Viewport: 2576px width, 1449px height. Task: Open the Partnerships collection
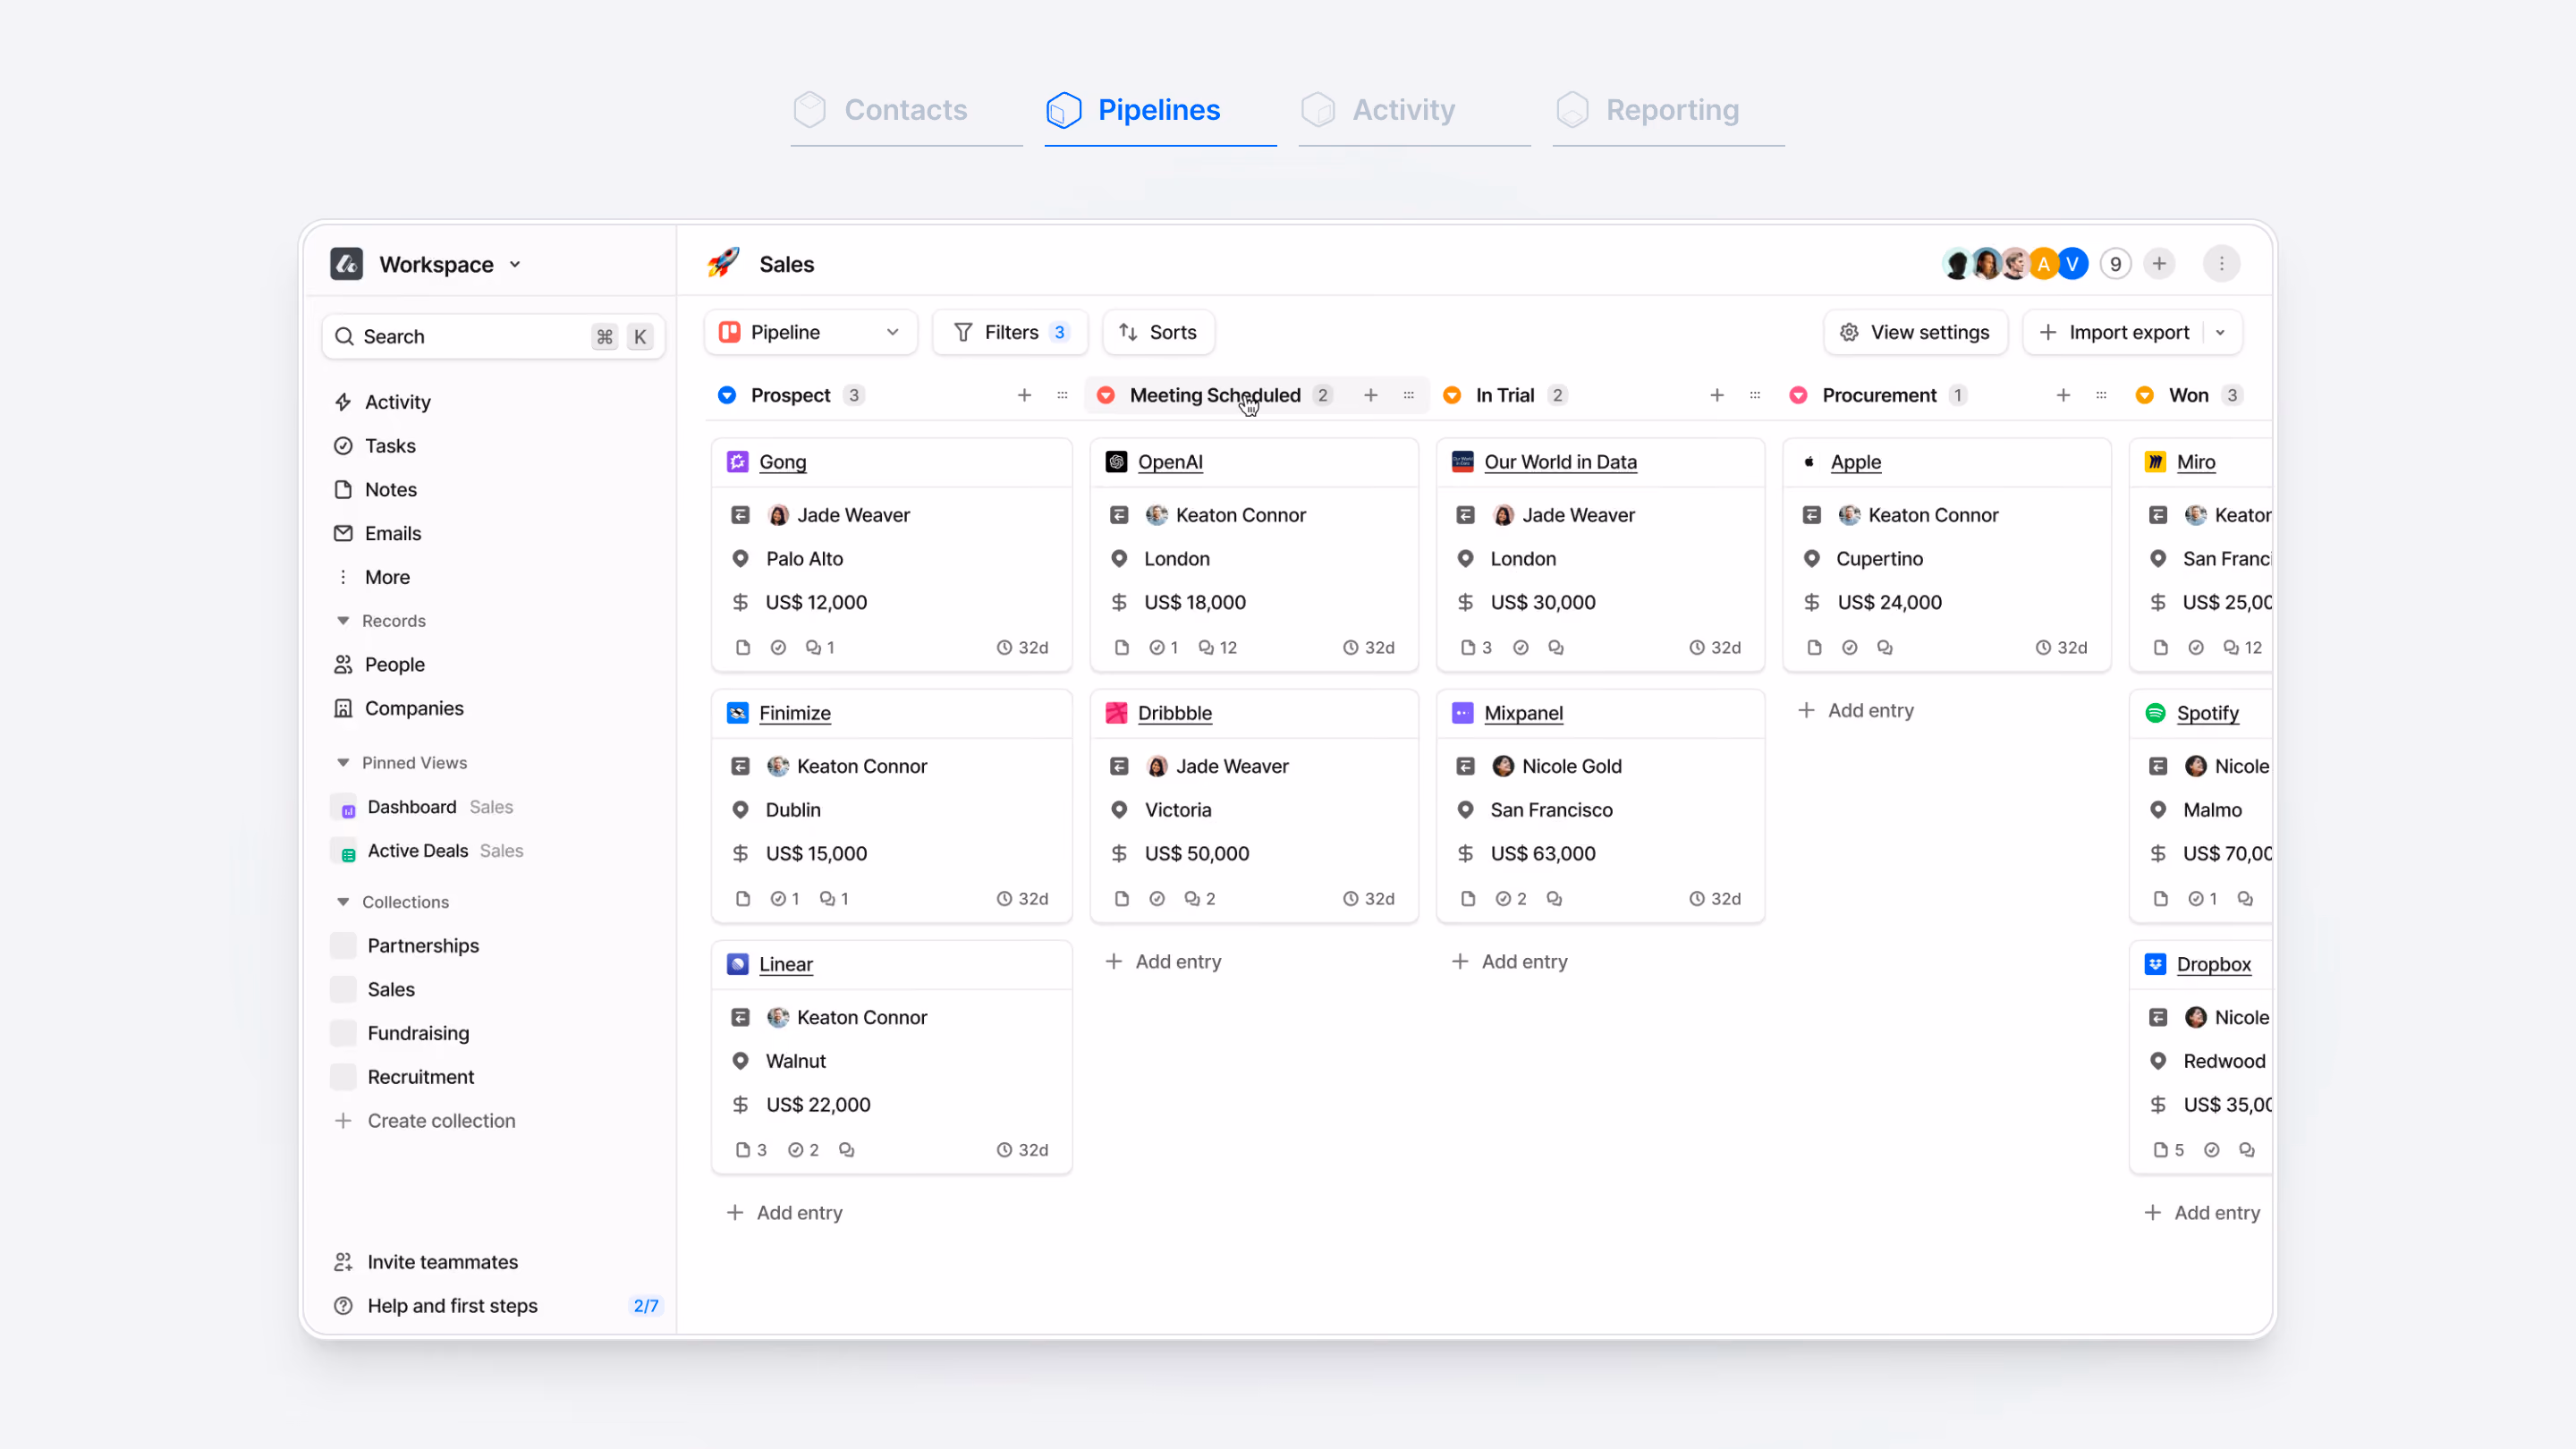(405, 946)
